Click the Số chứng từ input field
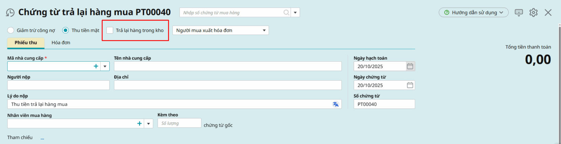The image size is (561, 144). pyautogui.click(x=384, y=104)
